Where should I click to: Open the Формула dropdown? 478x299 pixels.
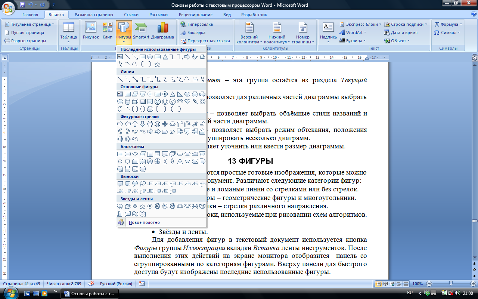[x=448, y=24]
